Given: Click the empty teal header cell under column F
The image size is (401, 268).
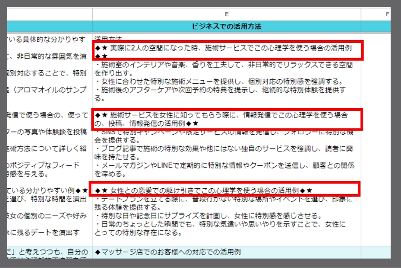Looking at the screenshot, I should (x=380, y=27).
